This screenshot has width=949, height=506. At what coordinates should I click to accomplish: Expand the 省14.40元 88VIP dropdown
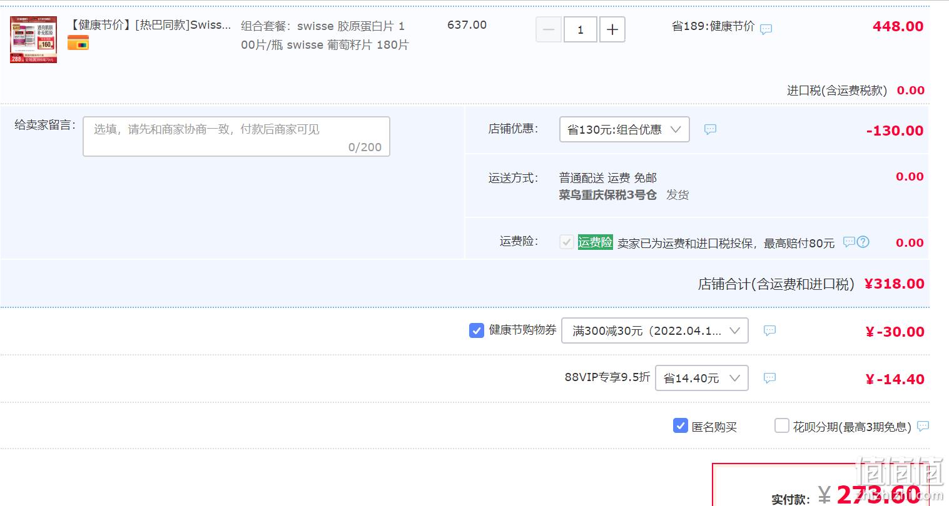point(702,378)
